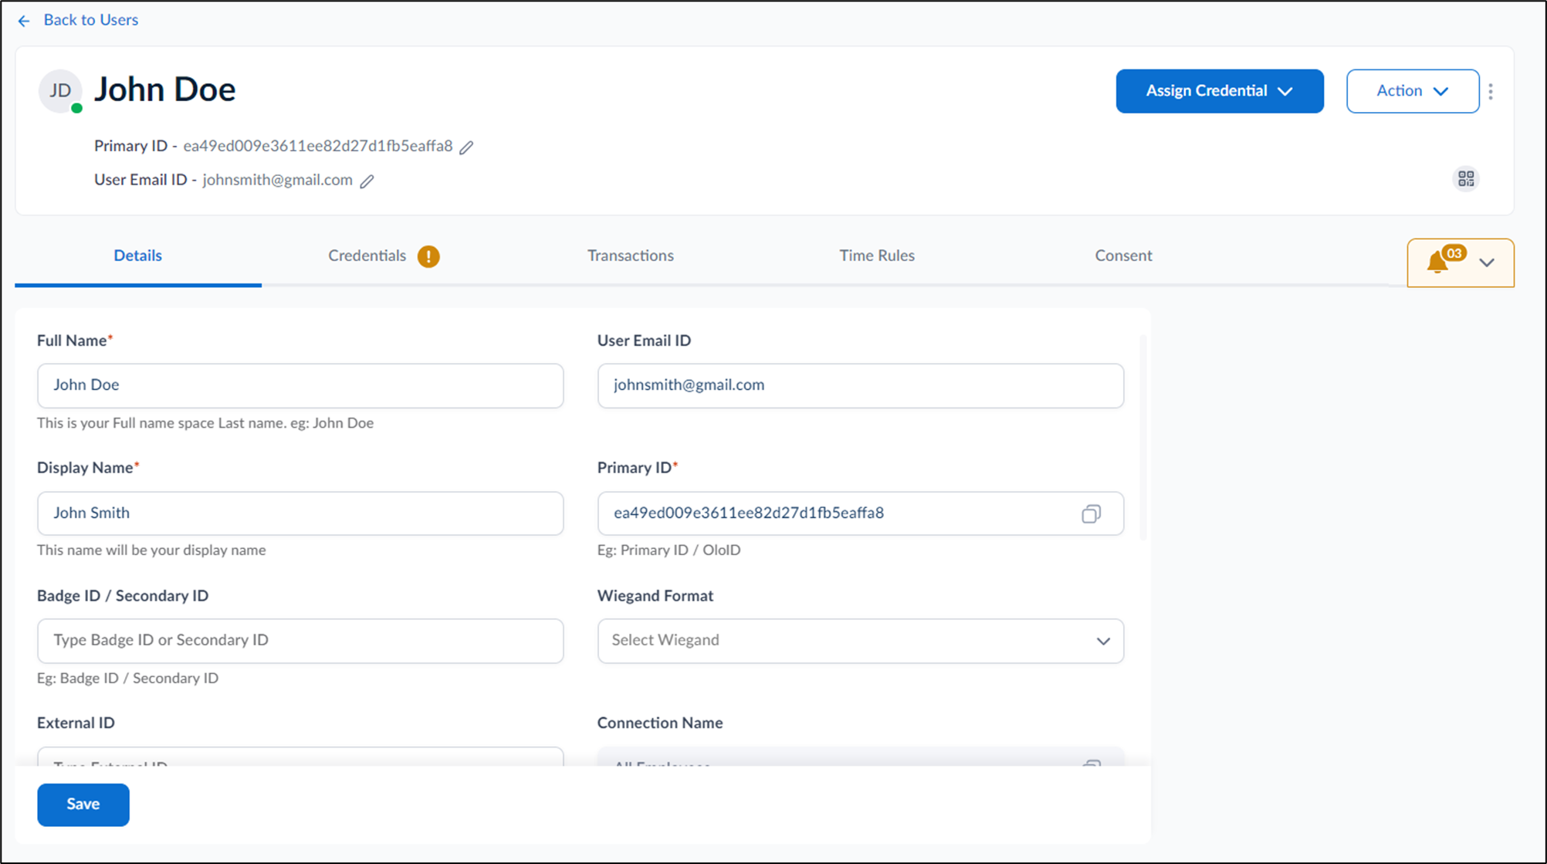Click the hint 'This name will be your display name'
The height and width of the screenshot is (864, 1547).
point(151,551)
